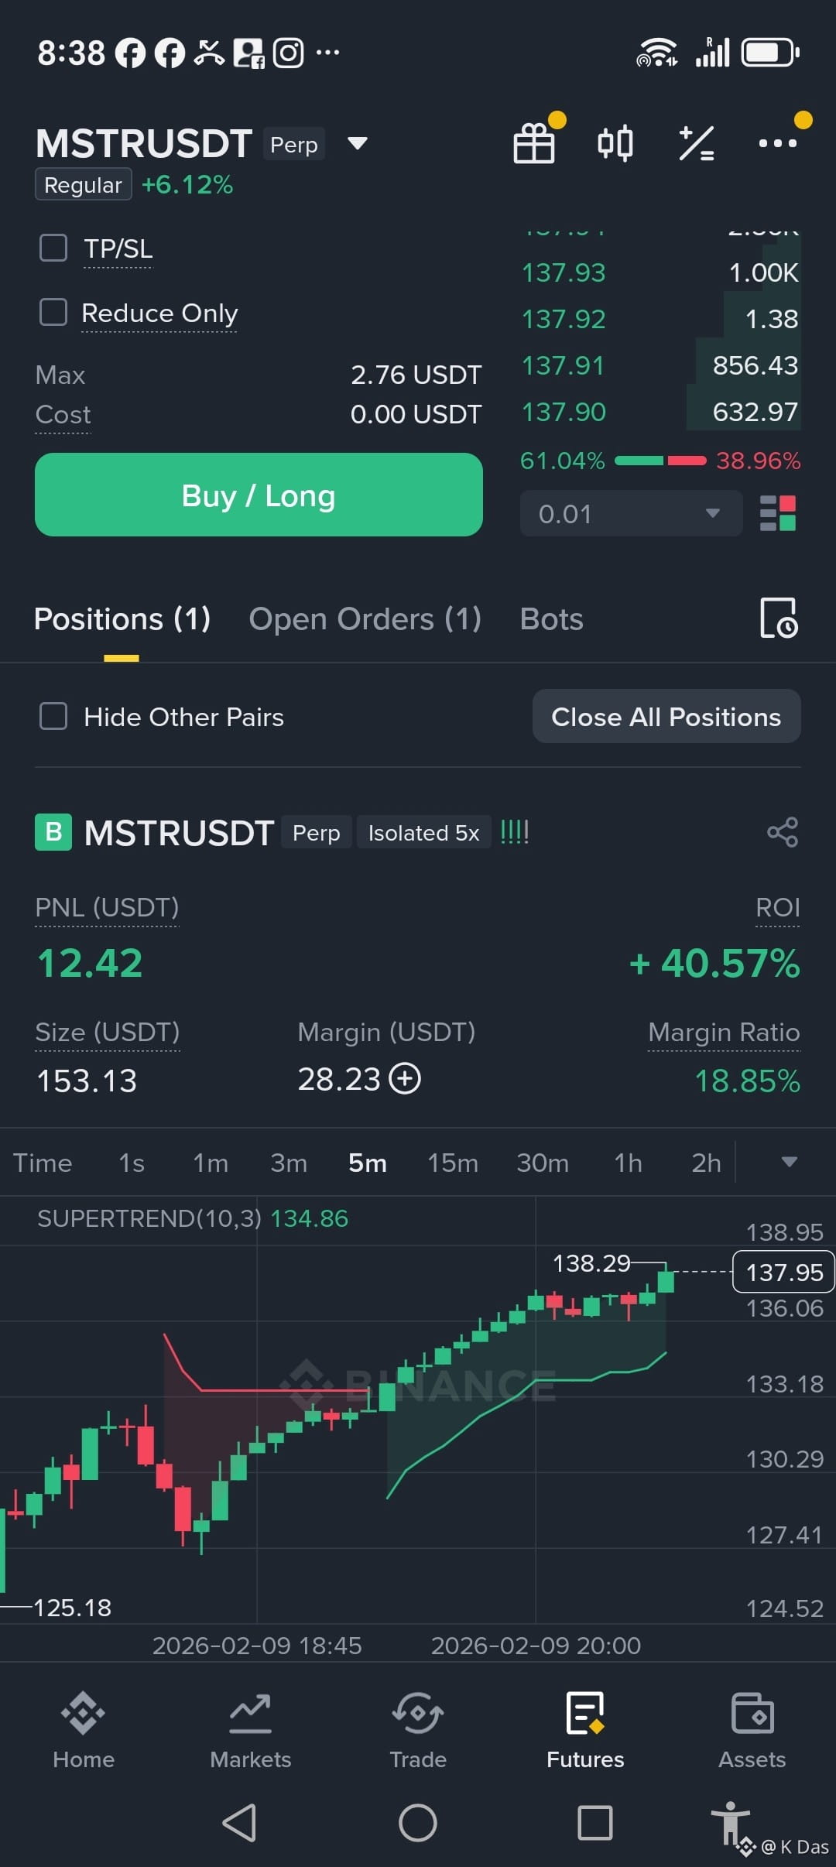Tap the Instagram notification icon in status bar

coord(289,53)
